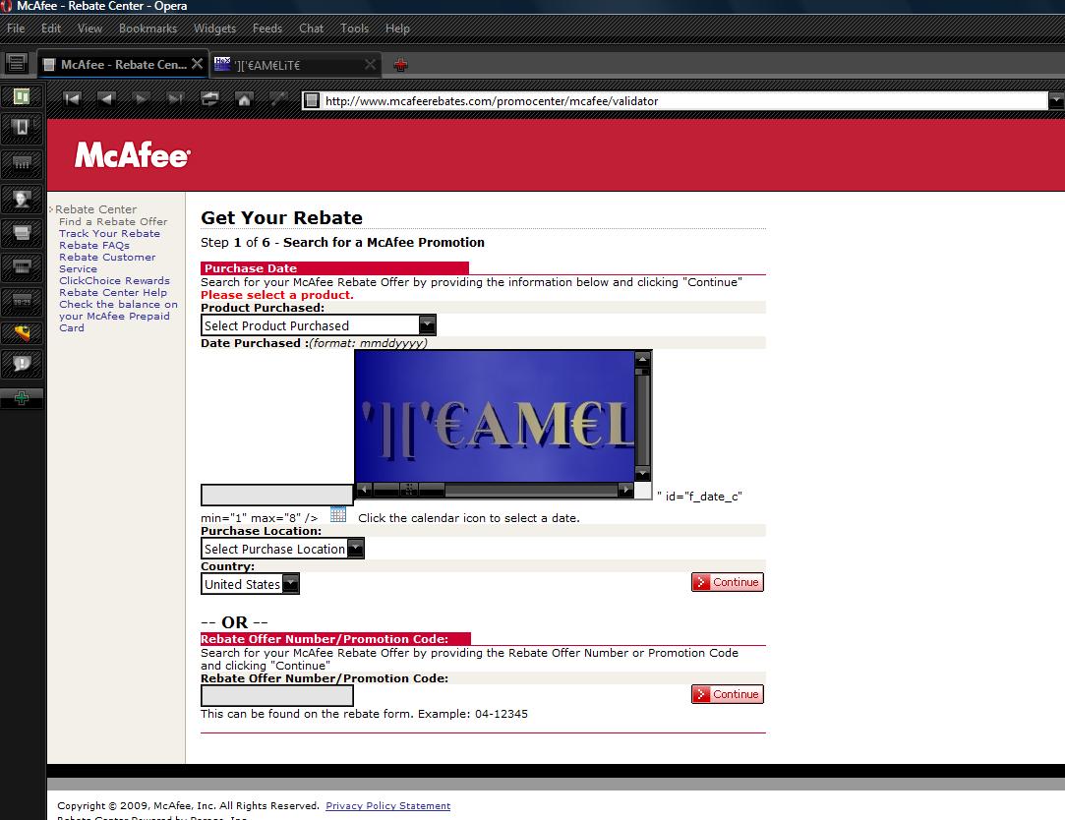Click embedded banner's scroll down arrow

642,474
